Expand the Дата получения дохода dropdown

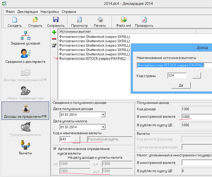[103, 115]
